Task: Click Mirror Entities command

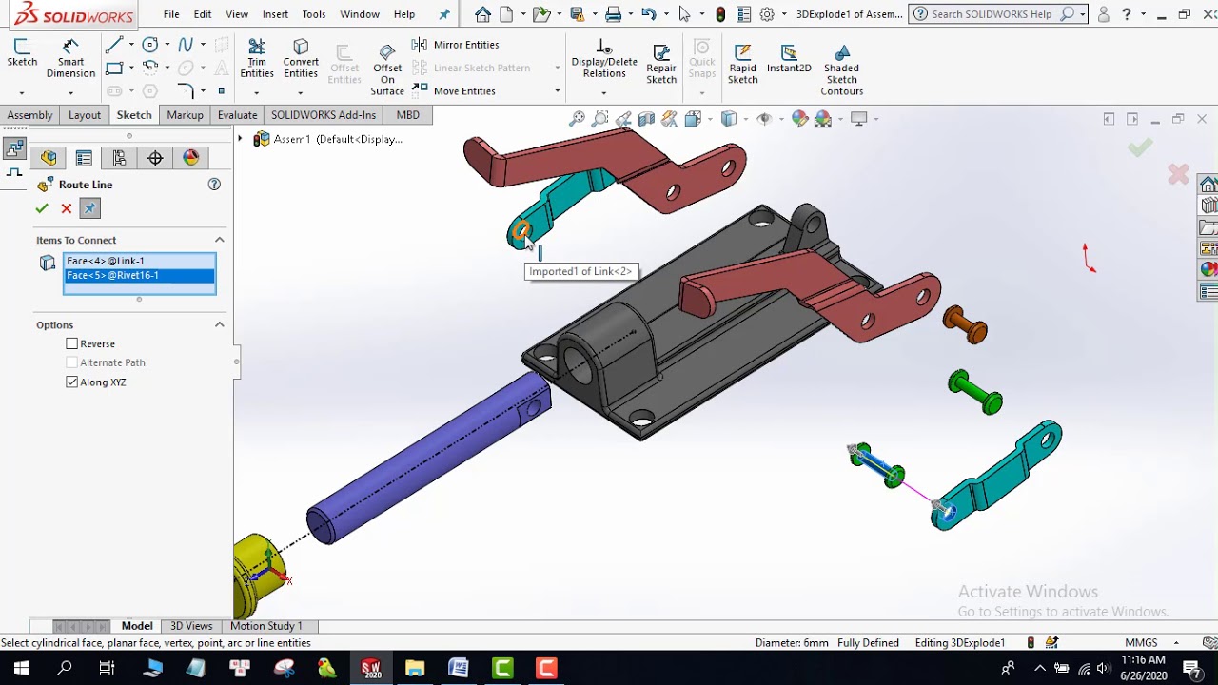Action: 456,45
